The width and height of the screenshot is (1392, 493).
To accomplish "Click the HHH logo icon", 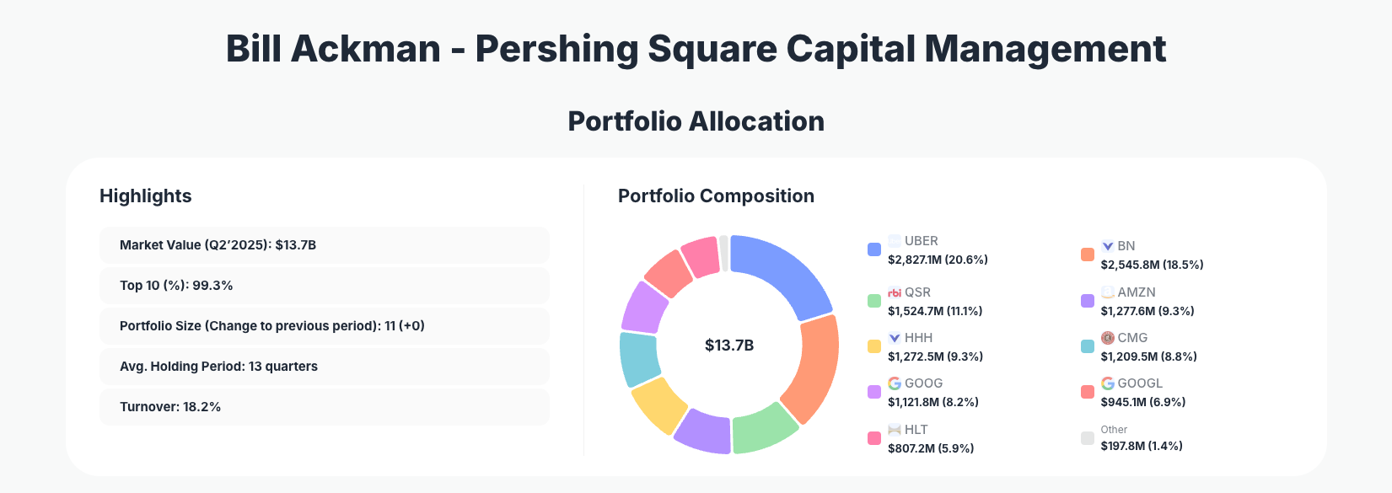I will pos(895,338).
